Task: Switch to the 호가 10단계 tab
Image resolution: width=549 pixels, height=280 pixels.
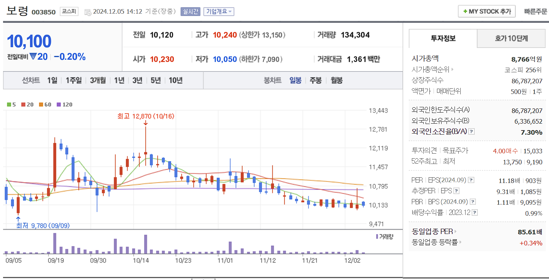Action: (x=511, y=38)
